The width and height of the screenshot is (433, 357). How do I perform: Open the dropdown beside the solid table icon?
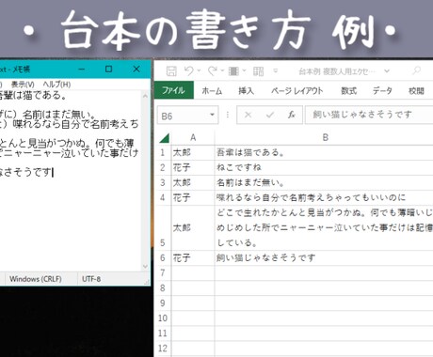point(245,70)
